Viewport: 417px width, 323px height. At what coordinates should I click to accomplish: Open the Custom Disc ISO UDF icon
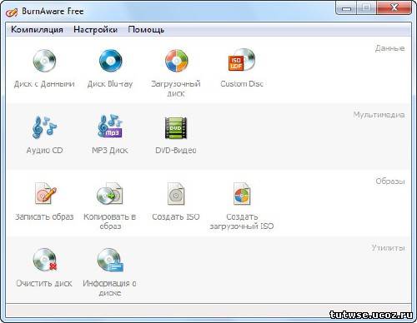point(242,60)
